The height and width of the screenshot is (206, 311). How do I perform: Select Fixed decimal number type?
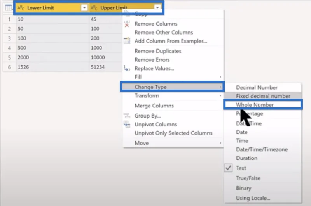[263, 96]
